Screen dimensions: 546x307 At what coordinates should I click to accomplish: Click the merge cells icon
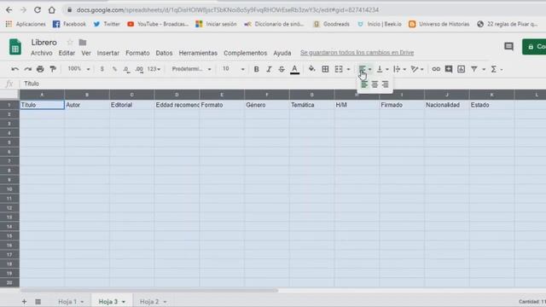coord(339,69)
